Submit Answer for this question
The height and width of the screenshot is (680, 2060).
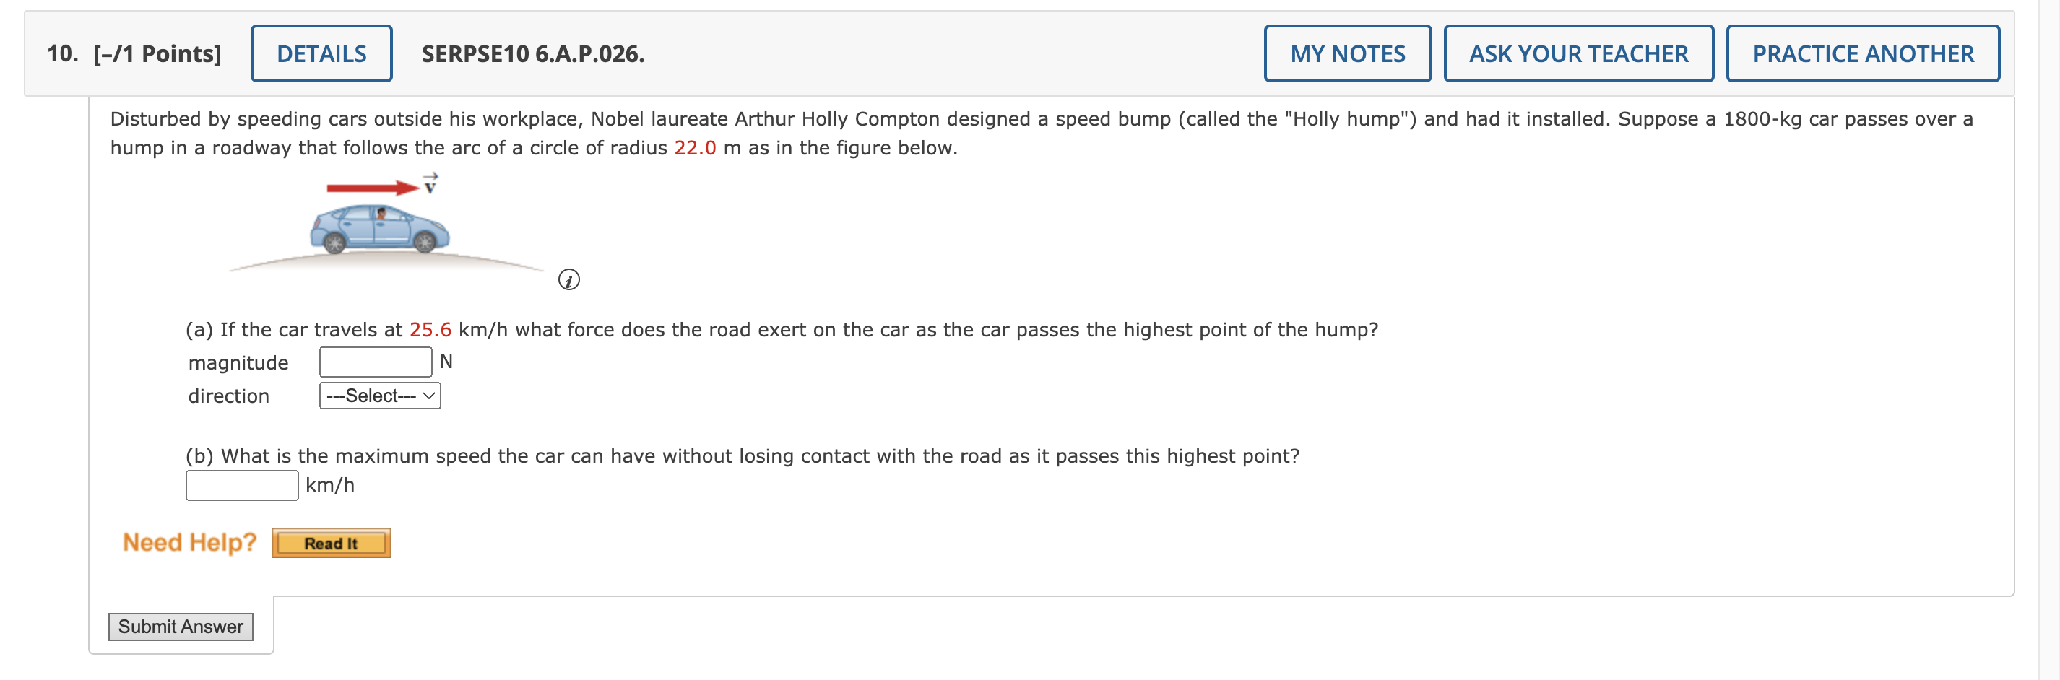point(180,627)
